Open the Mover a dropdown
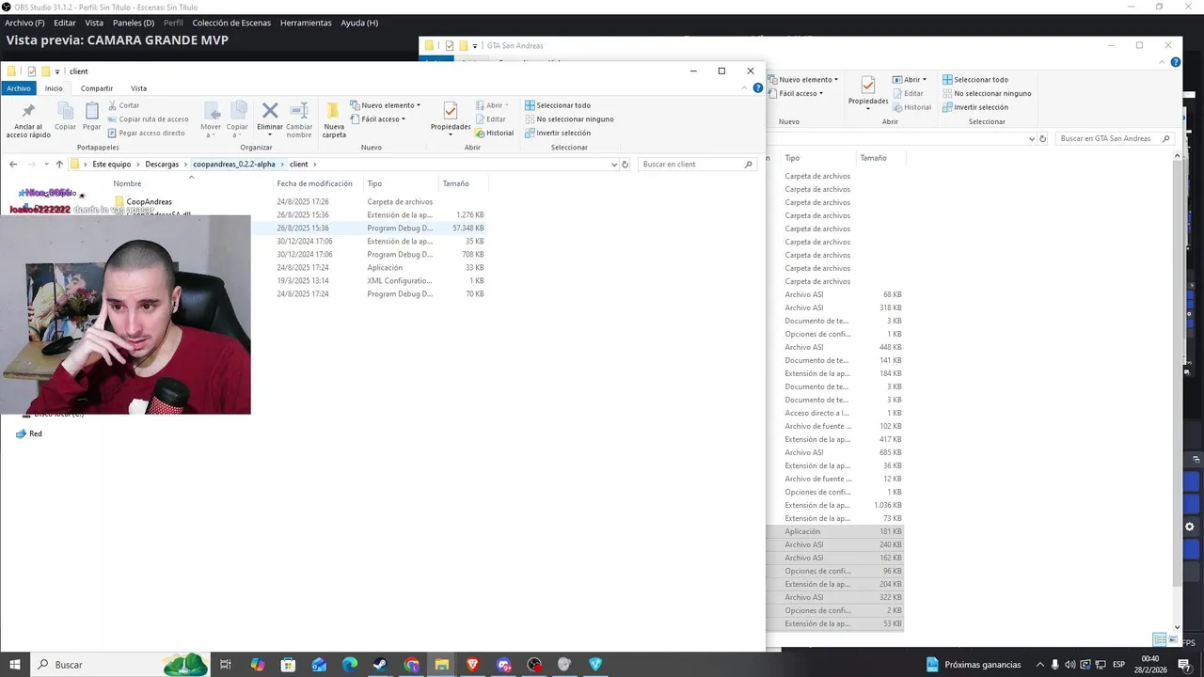This screenshot has height=677, width=1204. pos(211,120)
